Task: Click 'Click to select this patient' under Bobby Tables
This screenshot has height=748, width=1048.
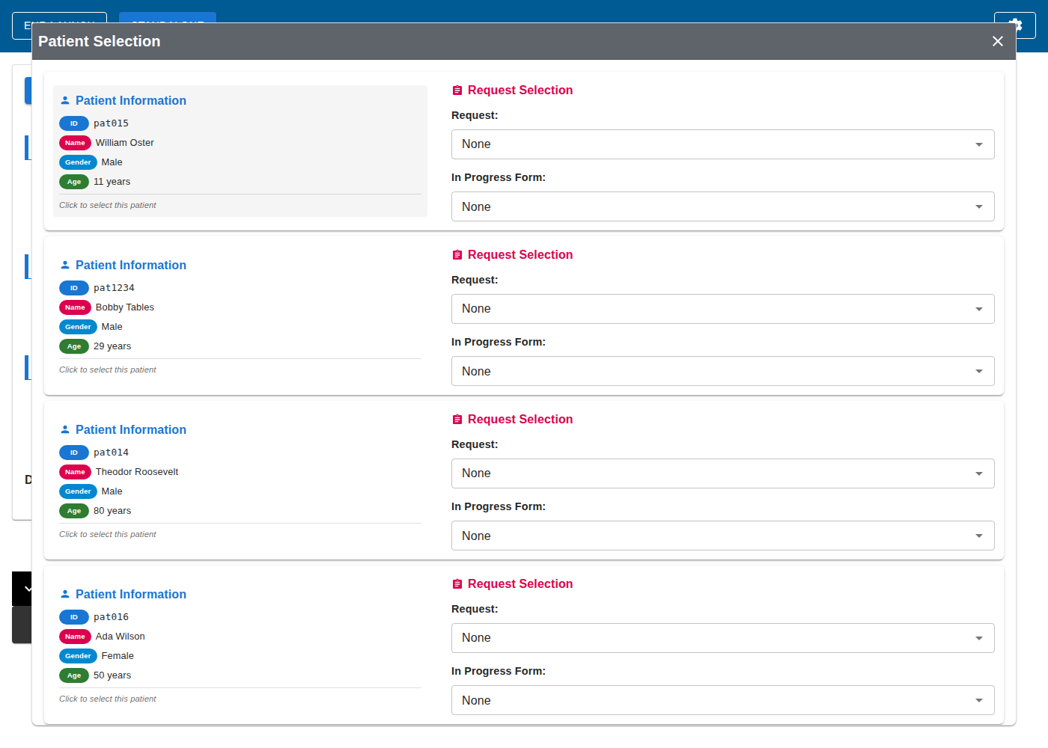Action: pyautogui.click(x=108, y=370)
